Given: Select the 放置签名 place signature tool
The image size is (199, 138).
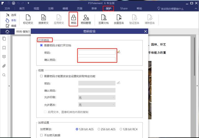Looking at the screenshot, I should click(x=119, y=19).
